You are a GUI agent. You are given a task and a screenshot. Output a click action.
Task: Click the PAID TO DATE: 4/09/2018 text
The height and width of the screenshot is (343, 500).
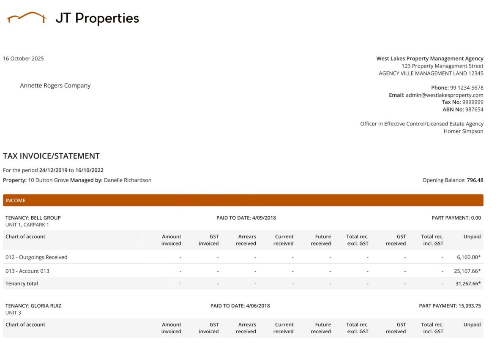click(x=246, y=218)
